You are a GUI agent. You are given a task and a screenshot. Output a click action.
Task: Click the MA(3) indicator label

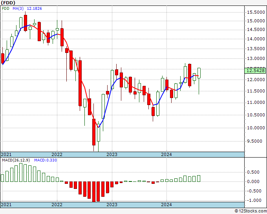pyautogui.click(x=18, y=9)
